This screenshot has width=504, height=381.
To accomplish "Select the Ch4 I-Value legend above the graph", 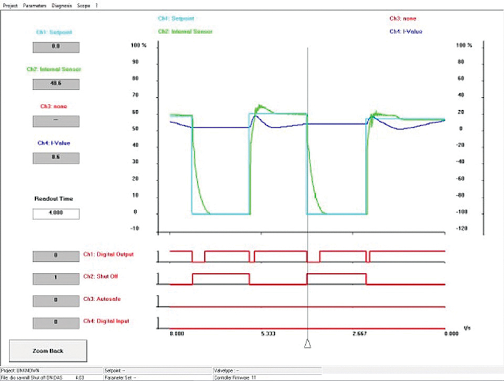I will (x=406, y=32).
